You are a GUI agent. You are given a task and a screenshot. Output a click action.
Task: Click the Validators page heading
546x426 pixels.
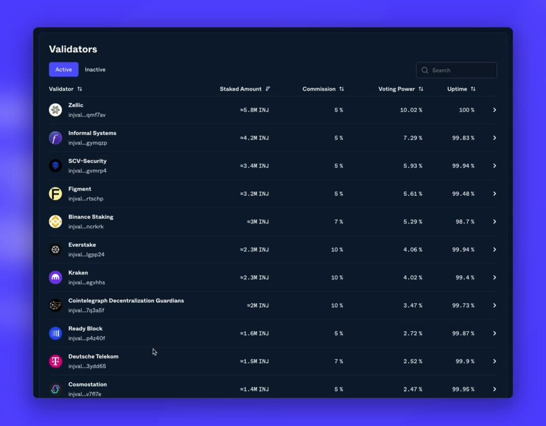pos(73,49)
